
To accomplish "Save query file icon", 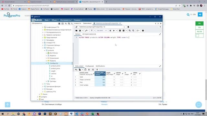I will click(x=80, y=31).
